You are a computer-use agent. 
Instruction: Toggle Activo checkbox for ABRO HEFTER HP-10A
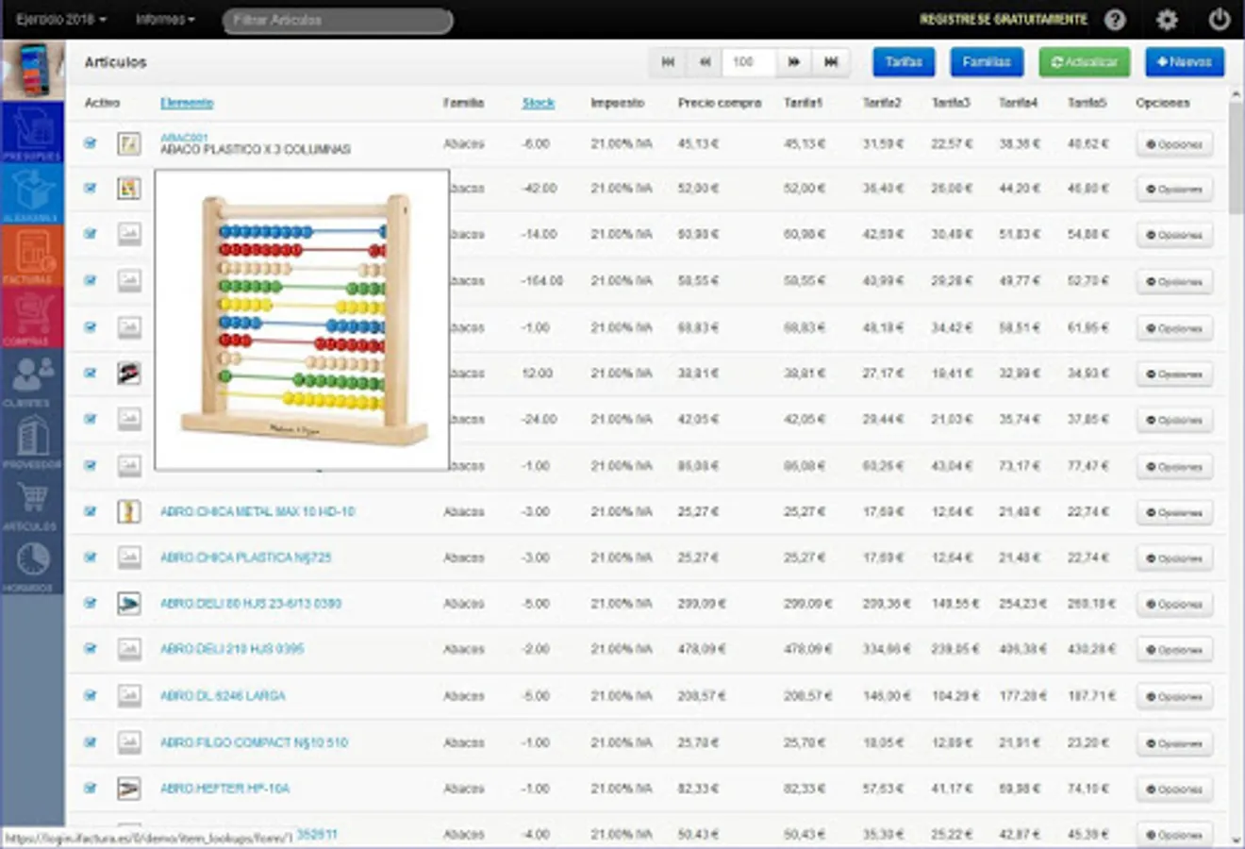(91, 788)
